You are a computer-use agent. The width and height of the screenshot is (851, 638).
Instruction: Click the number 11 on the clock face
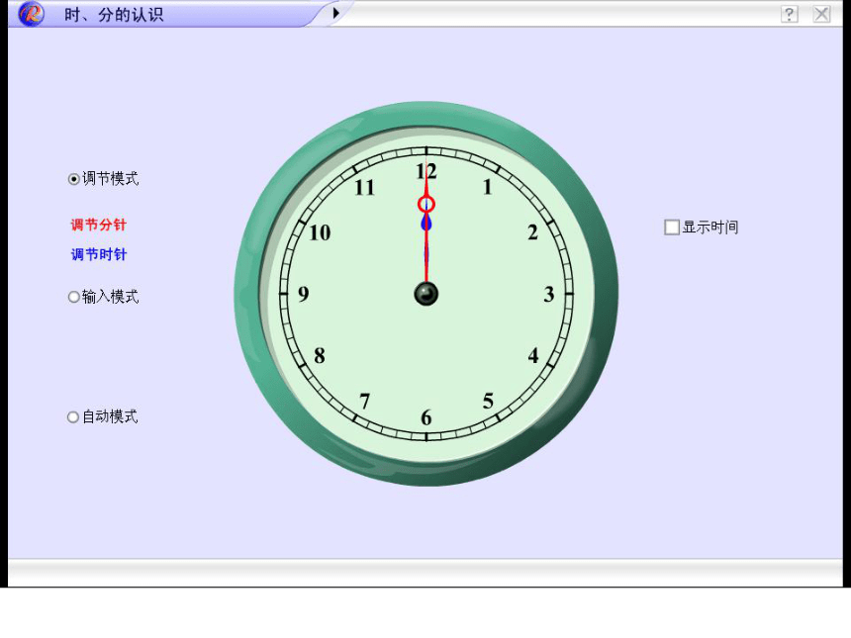[365, 188]
